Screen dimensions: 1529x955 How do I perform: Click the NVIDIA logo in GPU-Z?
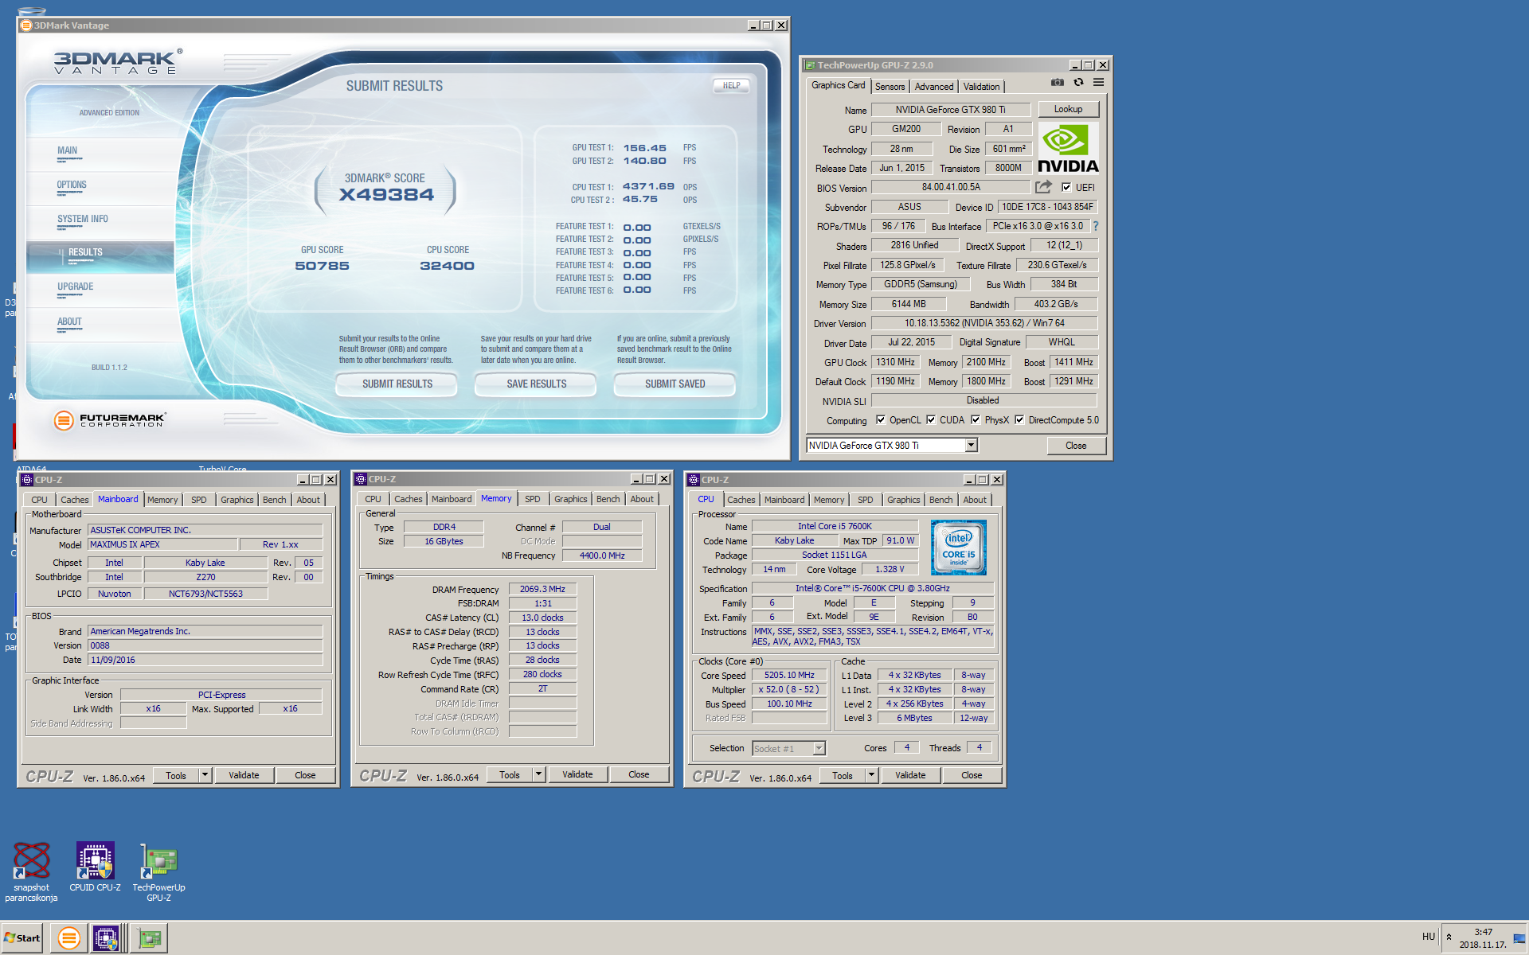click(x=1068, y=148)
